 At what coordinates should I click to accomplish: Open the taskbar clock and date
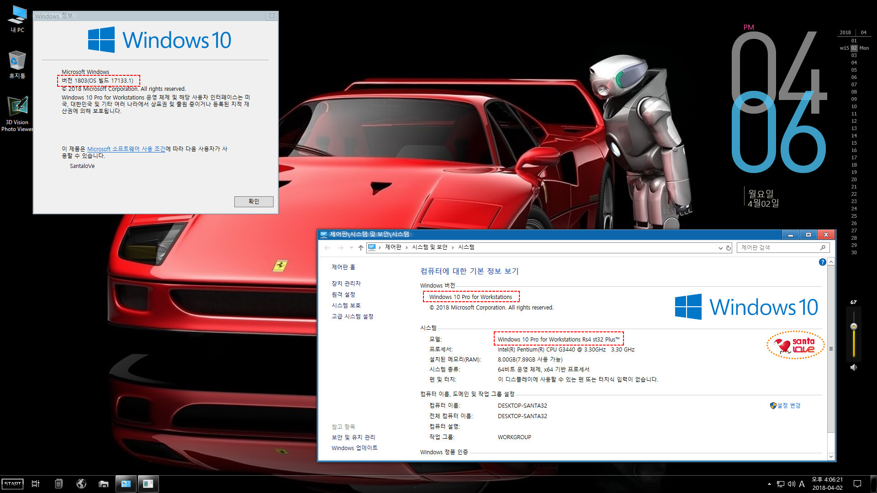click(827, 484)
